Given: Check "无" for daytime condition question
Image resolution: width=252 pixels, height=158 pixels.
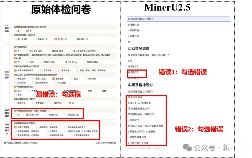Looking at the screenshot, I should click(x=69, y=103).
